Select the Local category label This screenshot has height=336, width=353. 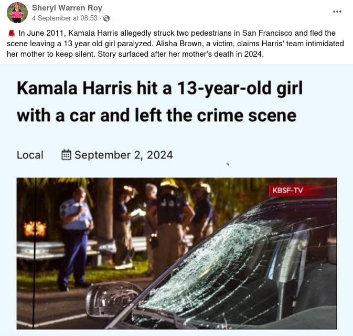click(x=30, y=155)
